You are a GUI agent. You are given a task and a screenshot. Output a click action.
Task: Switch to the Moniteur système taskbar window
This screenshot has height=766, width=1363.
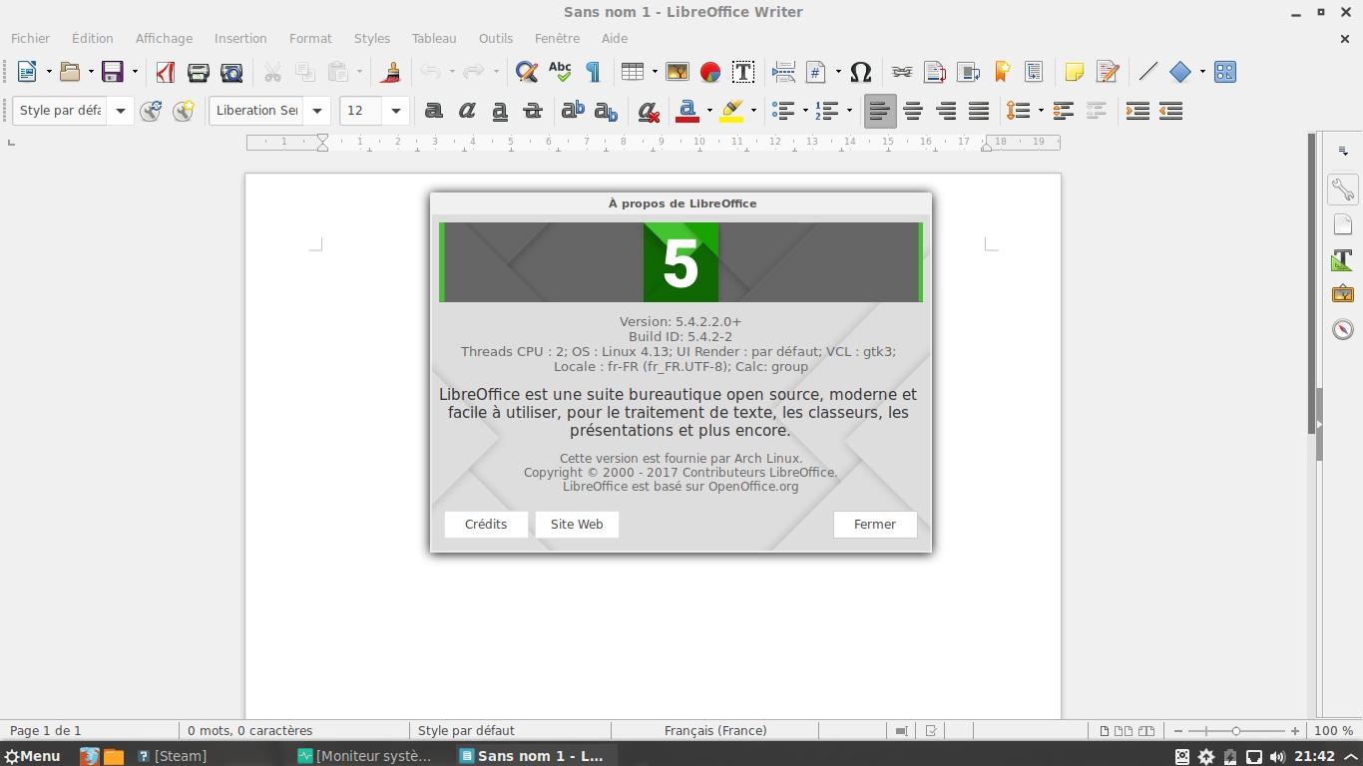click(365, 756)
